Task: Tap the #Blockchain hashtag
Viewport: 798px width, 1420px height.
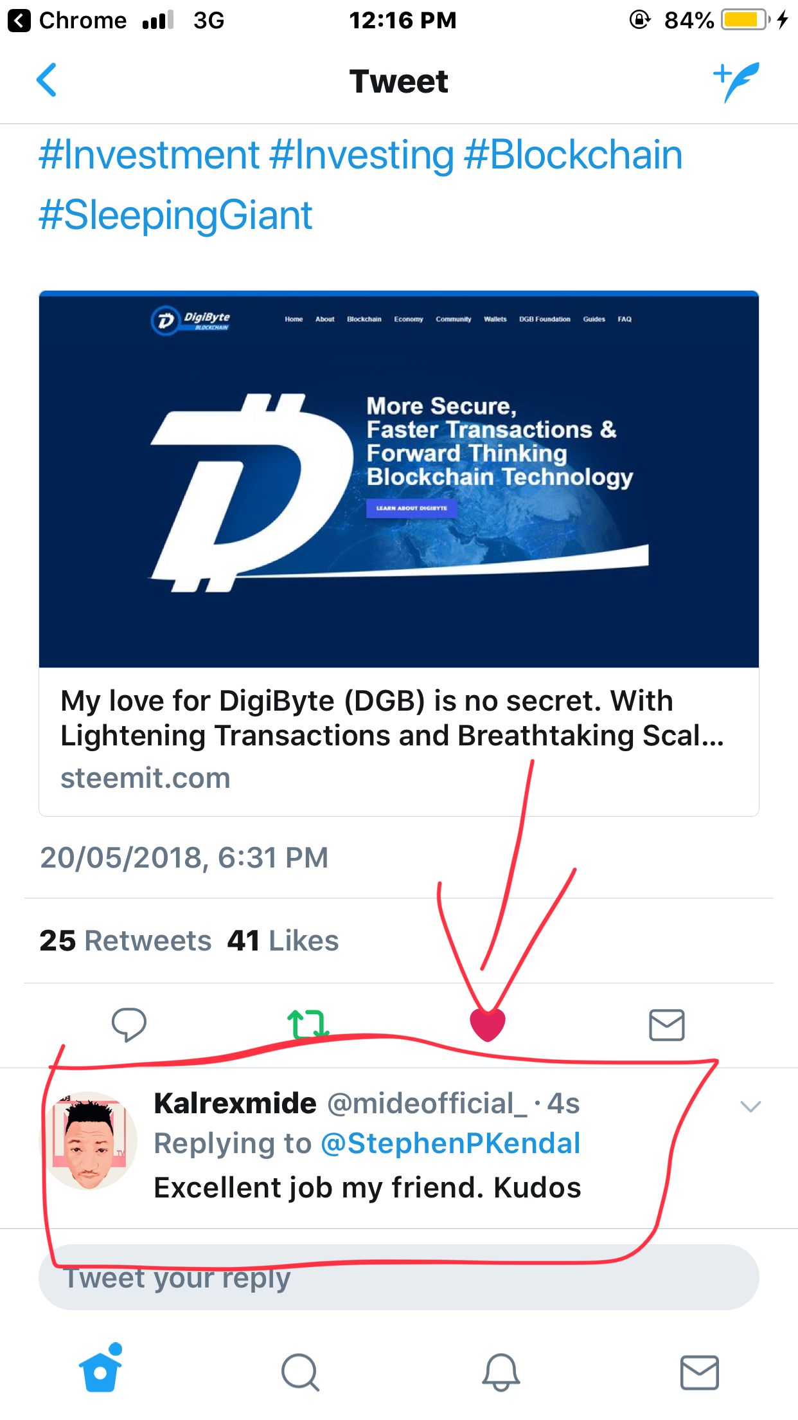Action: [572, 155]
